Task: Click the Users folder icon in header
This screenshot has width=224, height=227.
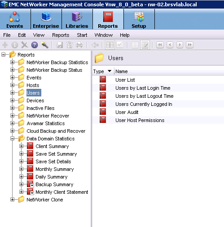Action: [x=99, y=58]
